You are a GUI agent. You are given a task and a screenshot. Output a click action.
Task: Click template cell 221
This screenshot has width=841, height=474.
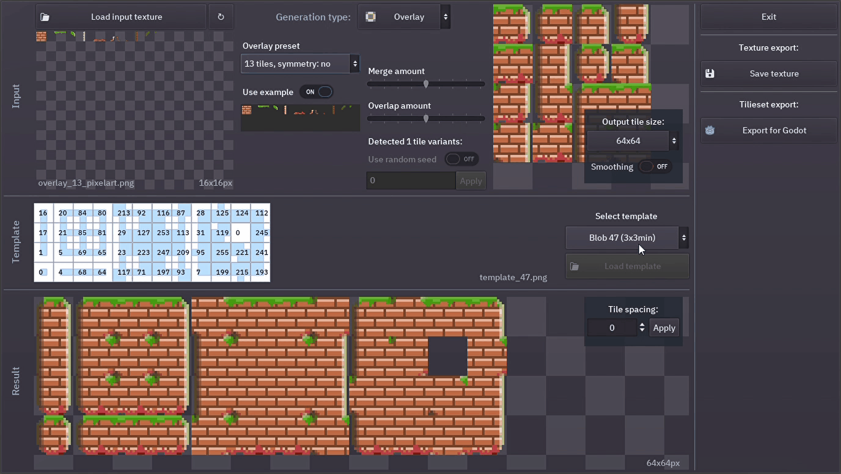[242, 252]
